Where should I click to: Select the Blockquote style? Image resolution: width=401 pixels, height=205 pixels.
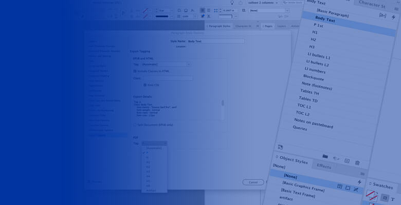(x=313, y=77)
